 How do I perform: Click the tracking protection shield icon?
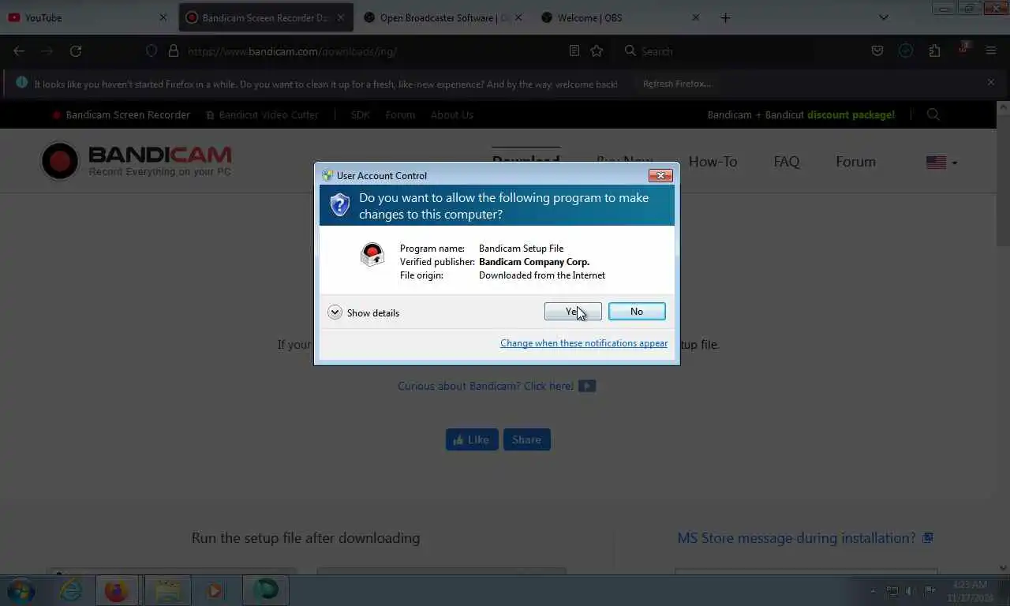(152, 50)
